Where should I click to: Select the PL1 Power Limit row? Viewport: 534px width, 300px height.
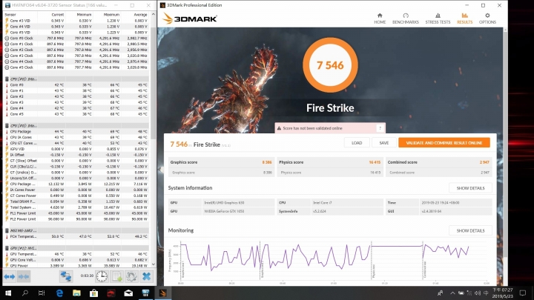[x=76, y=213]
